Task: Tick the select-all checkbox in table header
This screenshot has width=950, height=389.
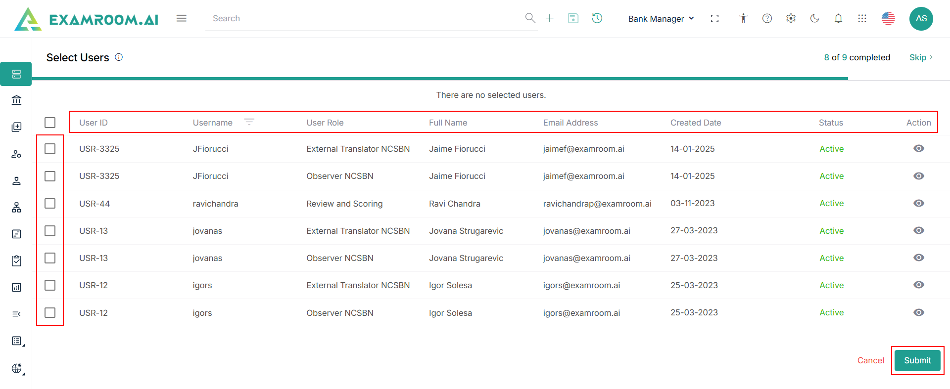Action: (x=50, y=123)
